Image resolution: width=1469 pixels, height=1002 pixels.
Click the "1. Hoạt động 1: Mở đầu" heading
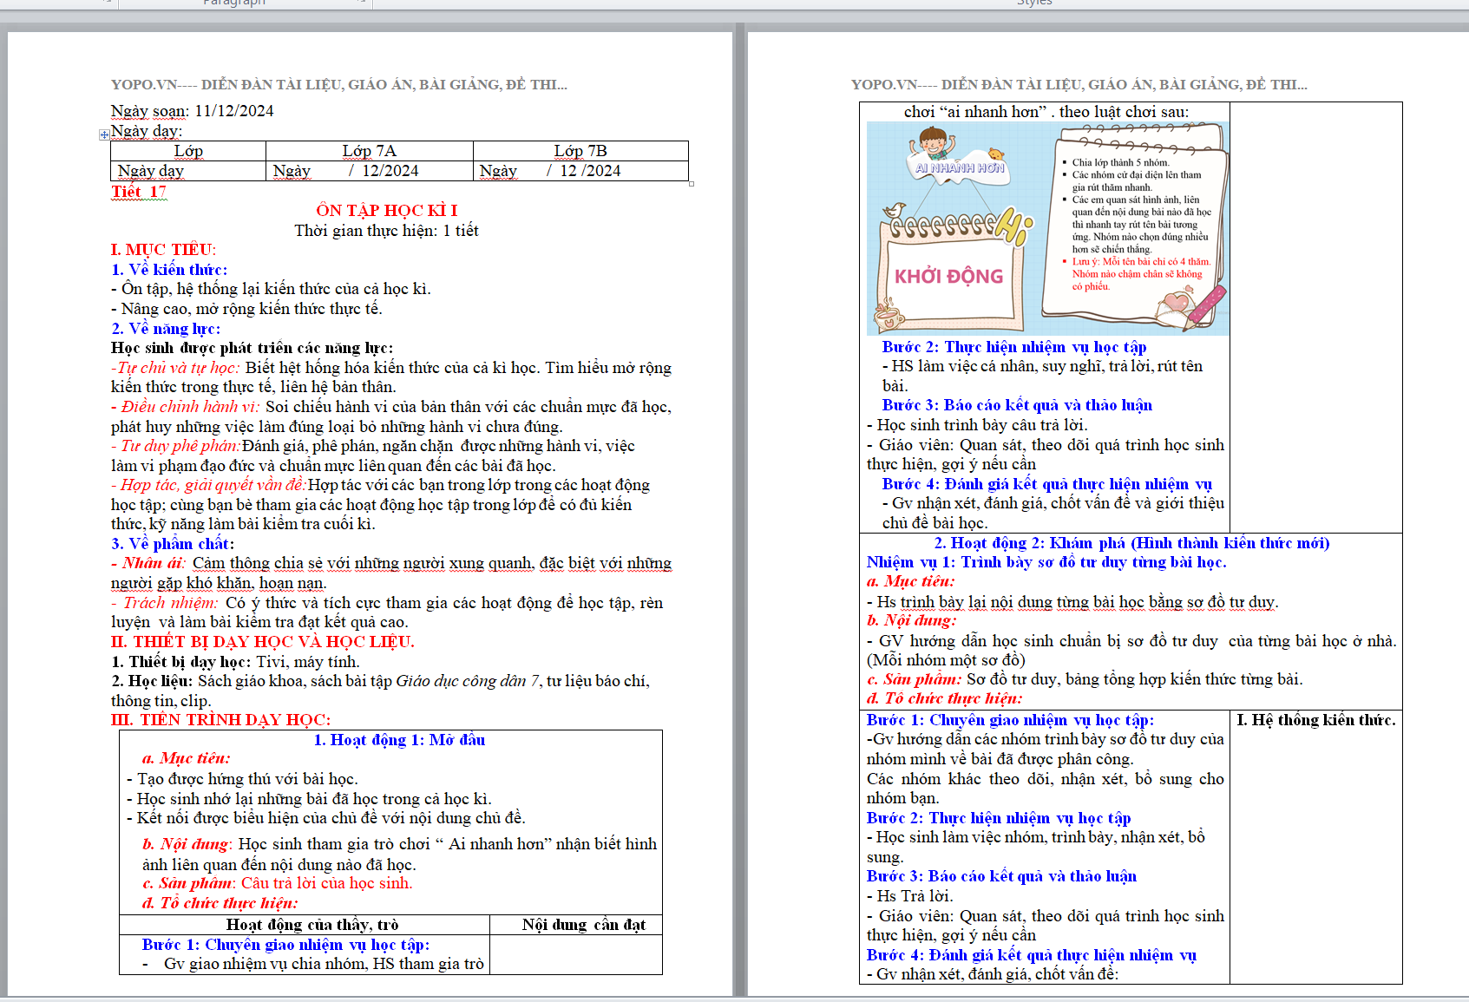[x=399, y=740]
